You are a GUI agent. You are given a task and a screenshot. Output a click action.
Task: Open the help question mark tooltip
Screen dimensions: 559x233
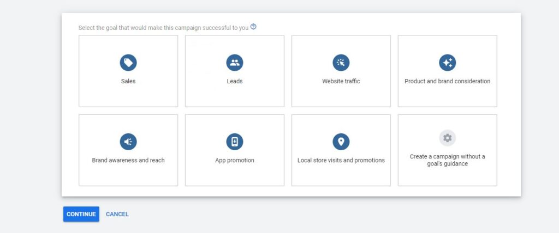click(253, 27)
